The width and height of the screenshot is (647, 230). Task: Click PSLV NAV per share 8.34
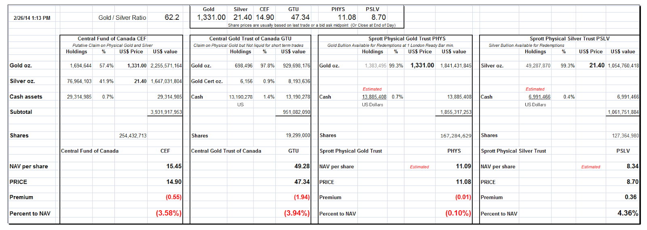pos(632,166)
